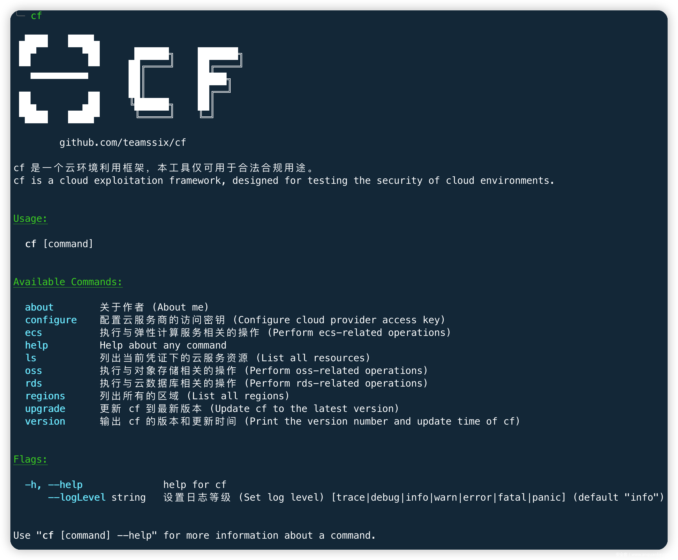
Task: Click the Flags: heading
Action: tap(30, 459)
